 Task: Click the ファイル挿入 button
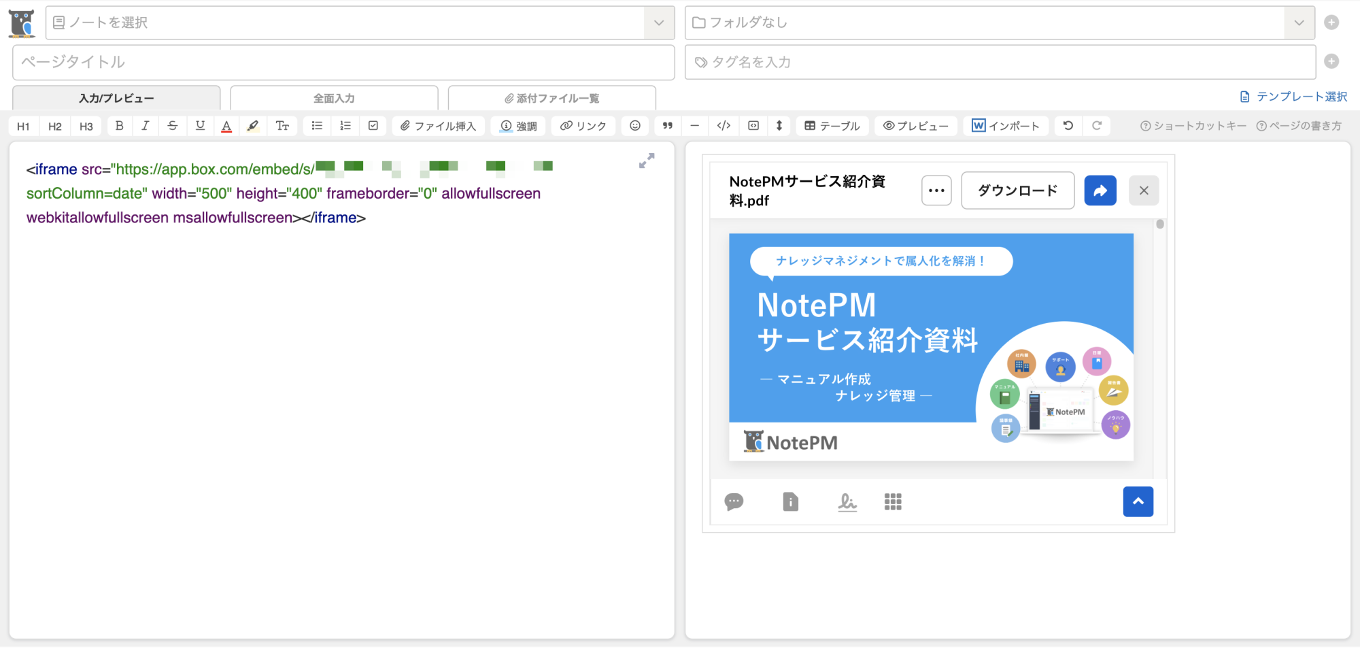tap(438, 127)
